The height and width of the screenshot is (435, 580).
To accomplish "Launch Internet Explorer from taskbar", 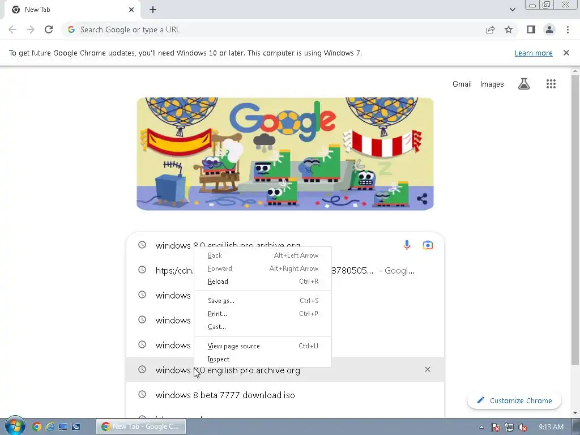I will tap(50, 427).
